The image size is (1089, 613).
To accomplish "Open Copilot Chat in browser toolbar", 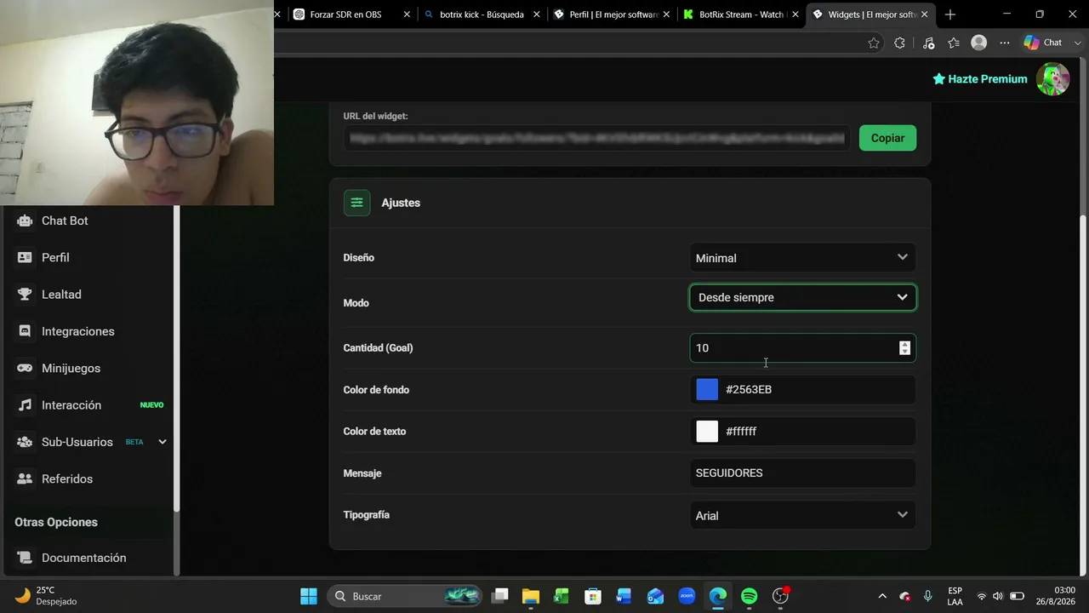I will pos(1042,43).
